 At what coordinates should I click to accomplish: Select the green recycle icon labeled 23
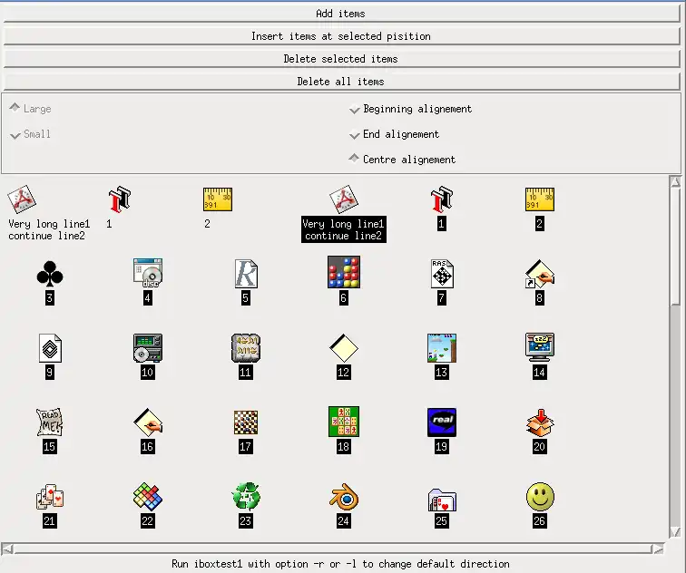click(x=245, y=497)
